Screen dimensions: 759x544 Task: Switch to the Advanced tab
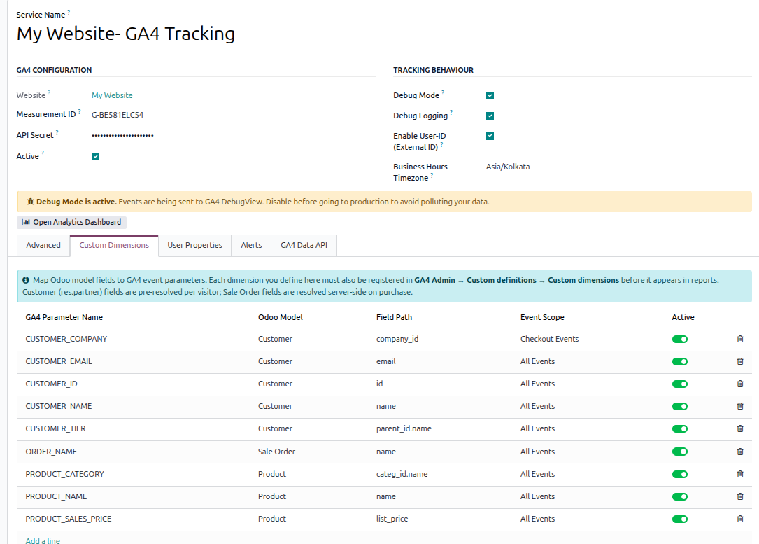coord(43,245)
